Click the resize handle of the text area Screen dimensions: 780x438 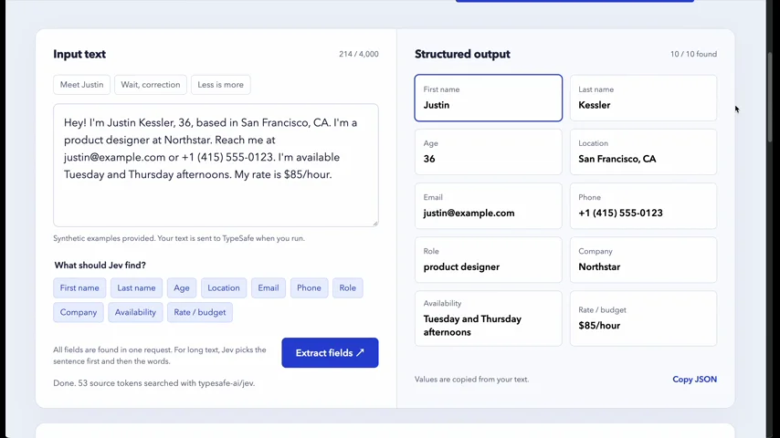click(x=375, y=224)
